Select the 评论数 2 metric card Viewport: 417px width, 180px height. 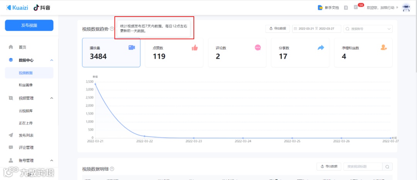point(237,52)
